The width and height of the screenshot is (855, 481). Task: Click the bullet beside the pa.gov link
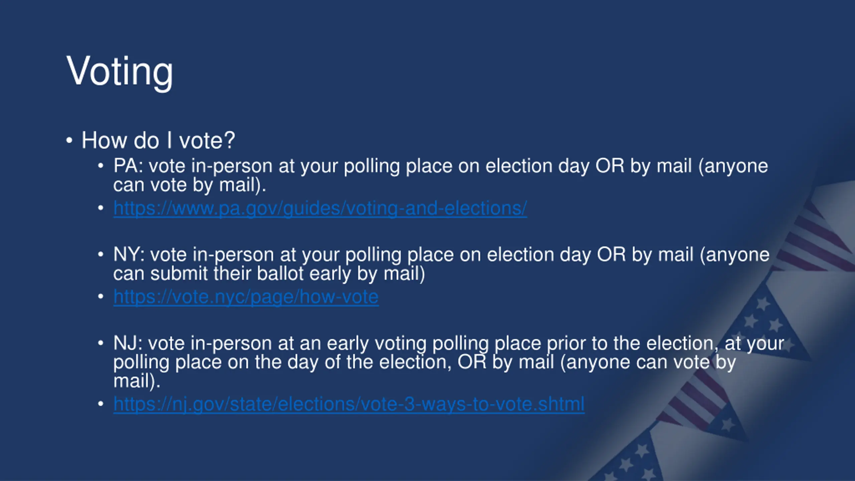tap(101, 208)
